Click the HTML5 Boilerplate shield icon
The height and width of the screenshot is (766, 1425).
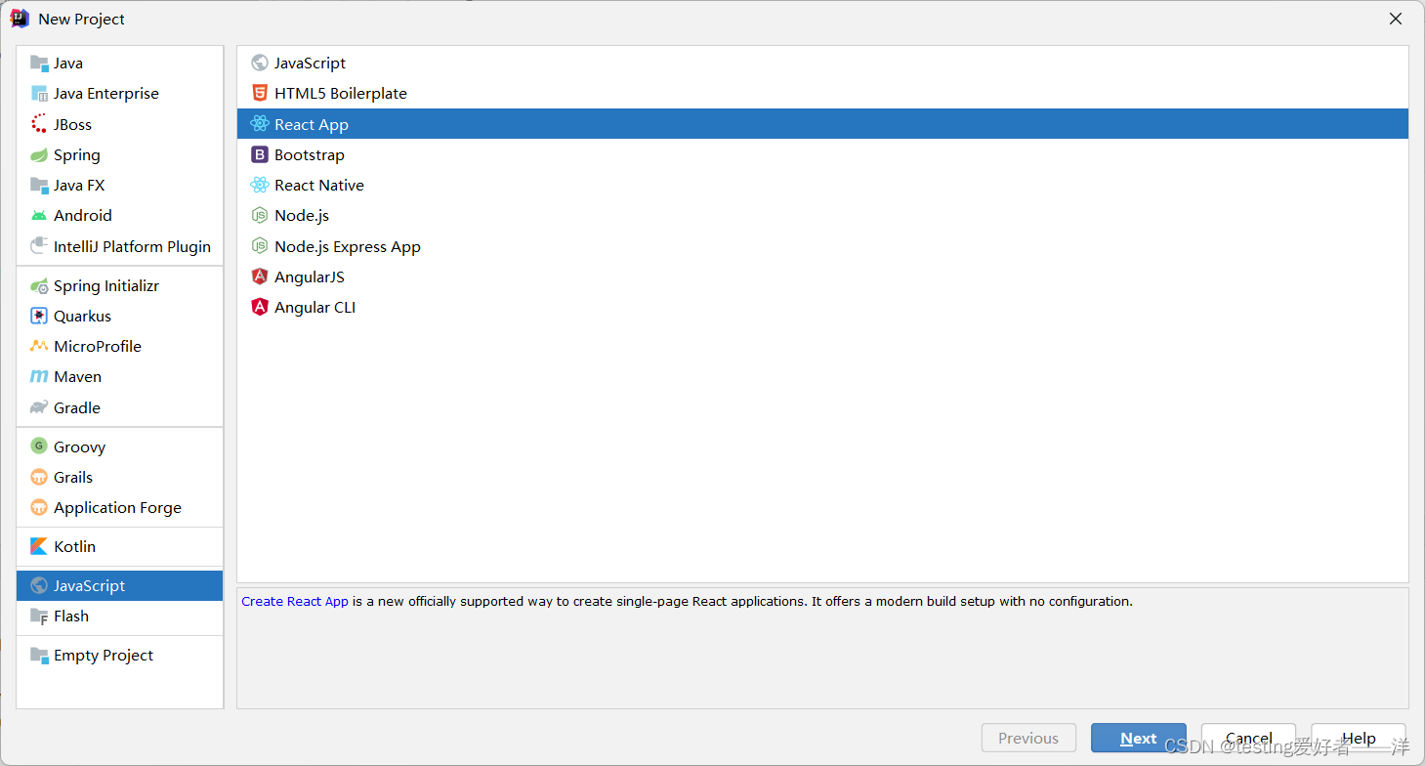(x=260, y=94)
